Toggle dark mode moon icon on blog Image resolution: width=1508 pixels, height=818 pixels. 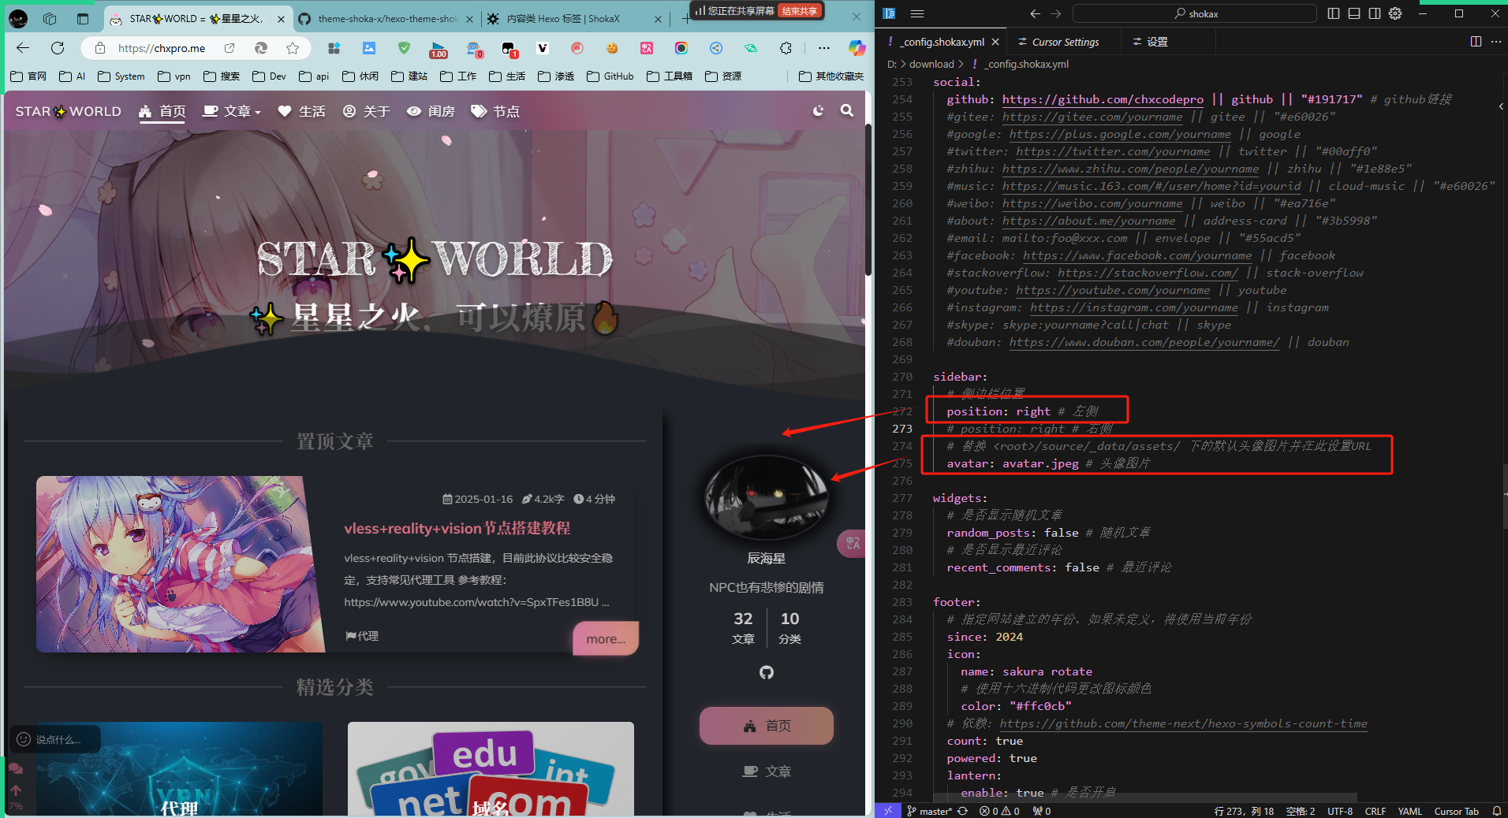tap(819, 111)
